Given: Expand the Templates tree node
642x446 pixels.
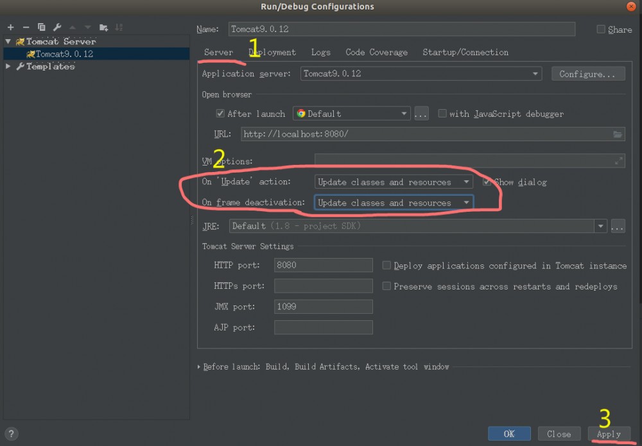Looking at the screenshot, I should coord(8,66).
